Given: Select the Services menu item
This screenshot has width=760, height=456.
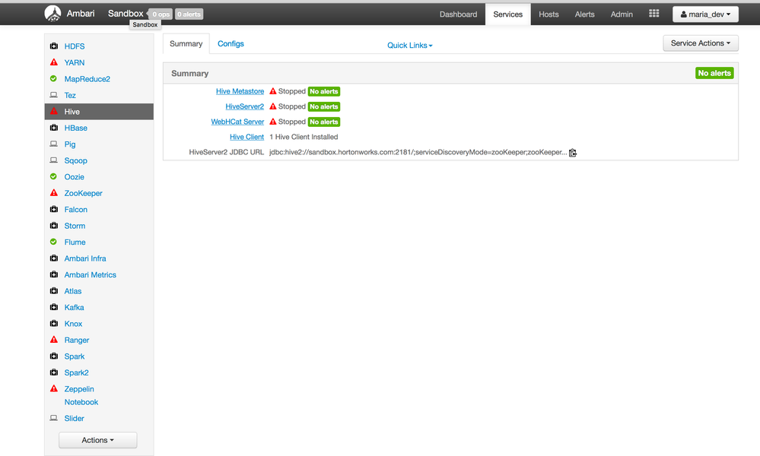Looking at the screenshot, I should [x=507, y=14].
